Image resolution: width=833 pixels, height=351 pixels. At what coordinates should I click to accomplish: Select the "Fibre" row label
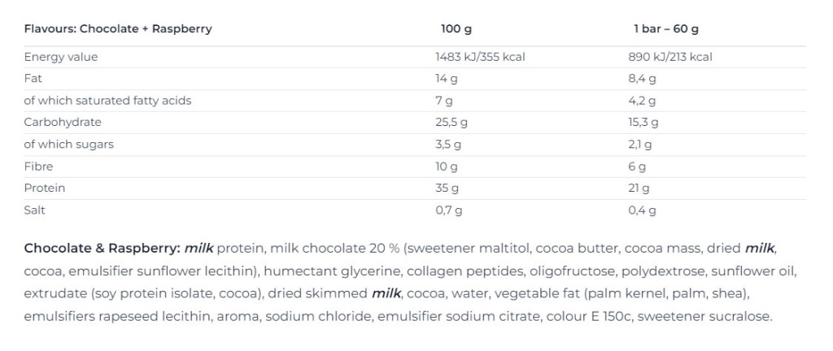point(39,166)
